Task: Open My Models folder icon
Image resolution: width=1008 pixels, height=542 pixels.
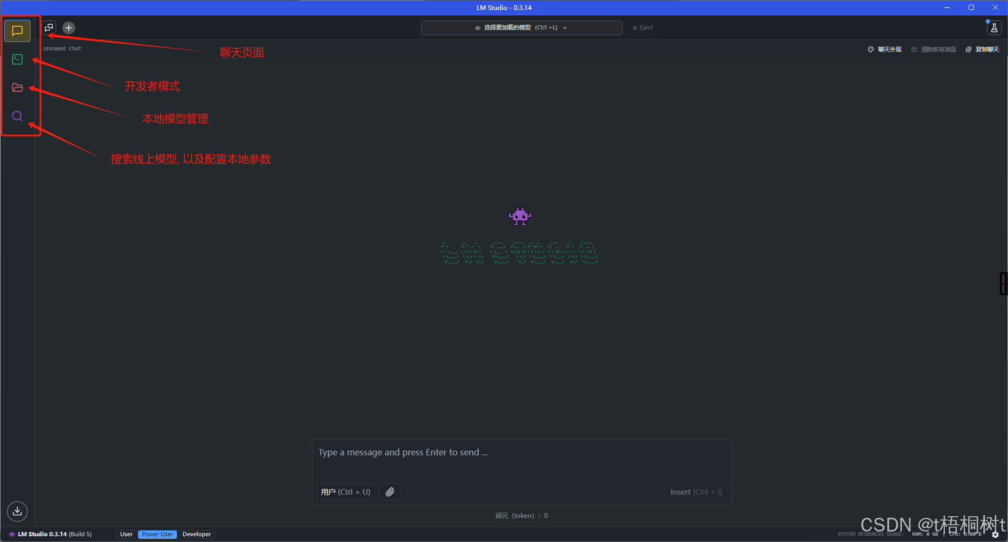Action: [17, 88]
